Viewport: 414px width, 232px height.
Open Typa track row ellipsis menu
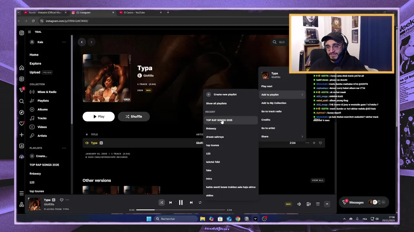click(x=307, y=143)
